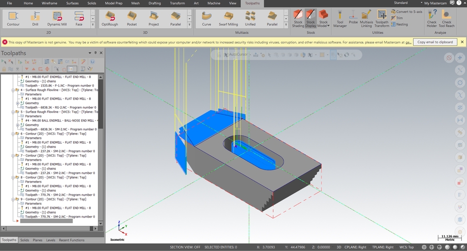Toggle Stock Display
The width and height of the screenshot is (467, 251).
tap(311, 19)
